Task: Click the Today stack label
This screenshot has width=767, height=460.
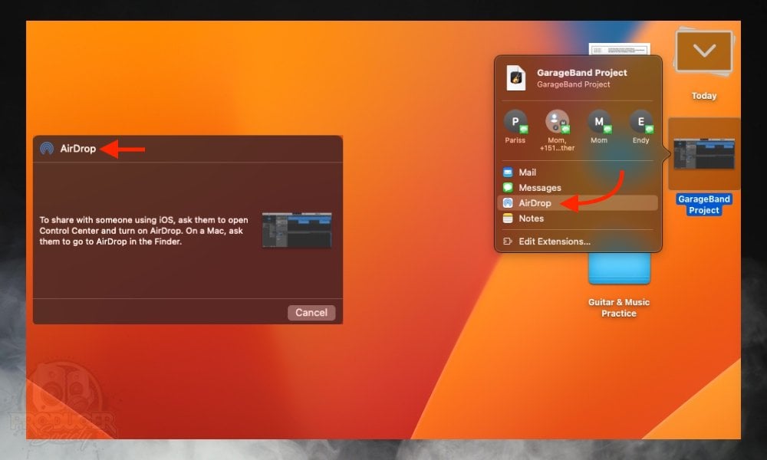Action: click(x=704, y=96)
